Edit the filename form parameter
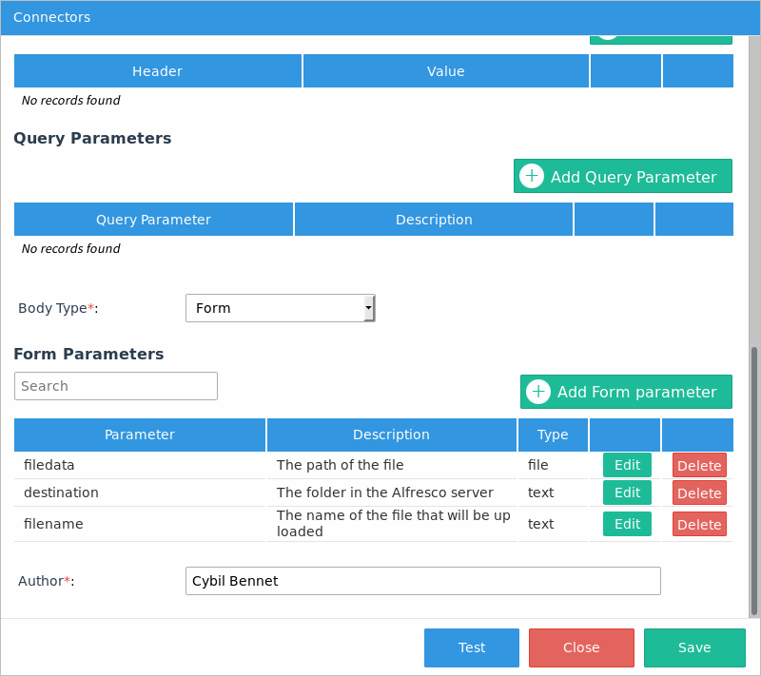 click(x=627, y=524)
